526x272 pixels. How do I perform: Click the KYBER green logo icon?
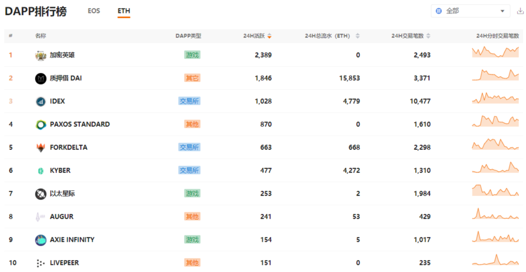(x=41, y=171)
